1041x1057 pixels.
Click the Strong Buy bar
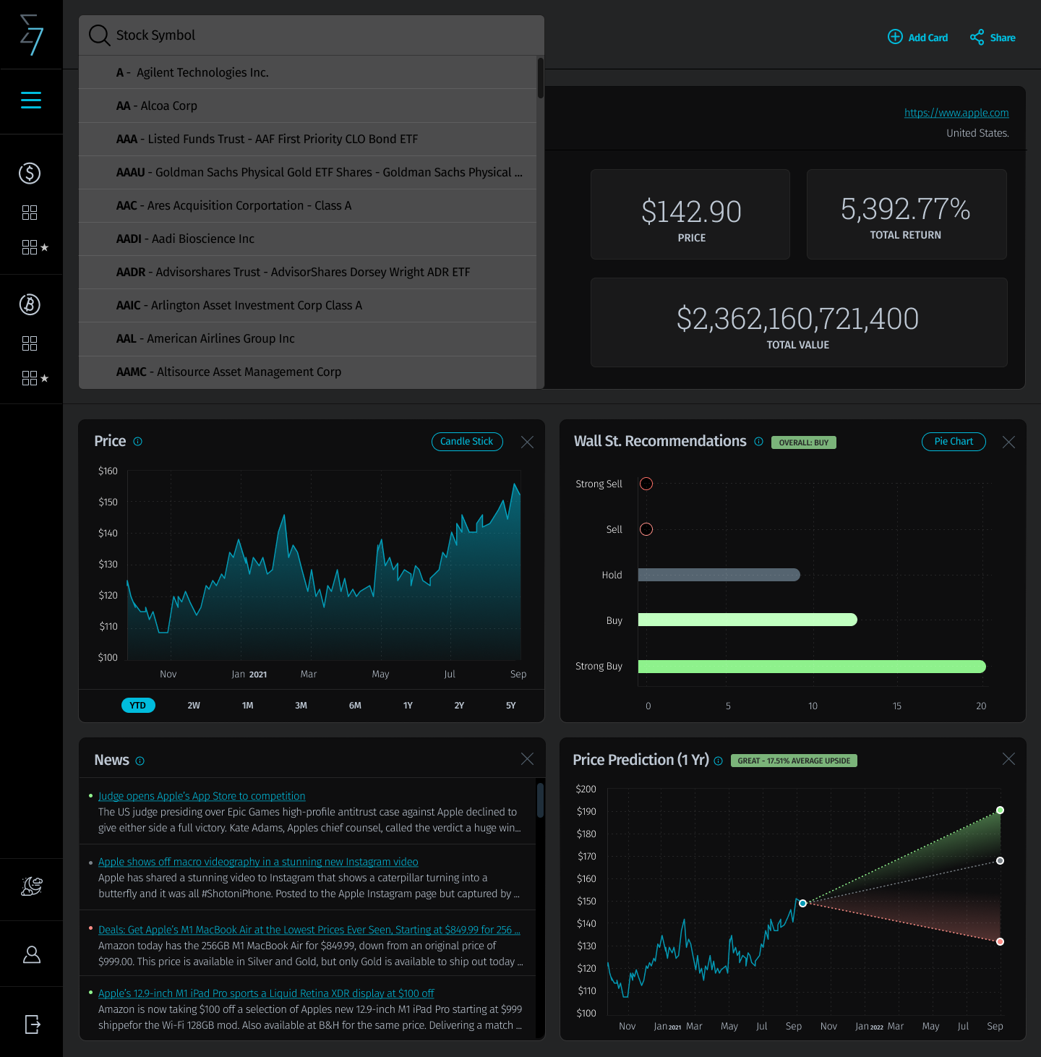pyautogui.click(x=812, y=667)
